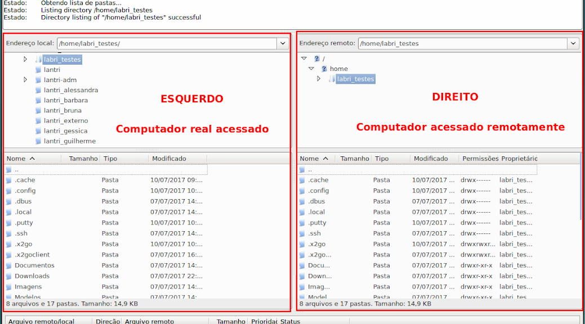The height and width of the screenshot is (324, 585).
Task: Click the Imagens folder icon in local list
Action: click(8, 287)
